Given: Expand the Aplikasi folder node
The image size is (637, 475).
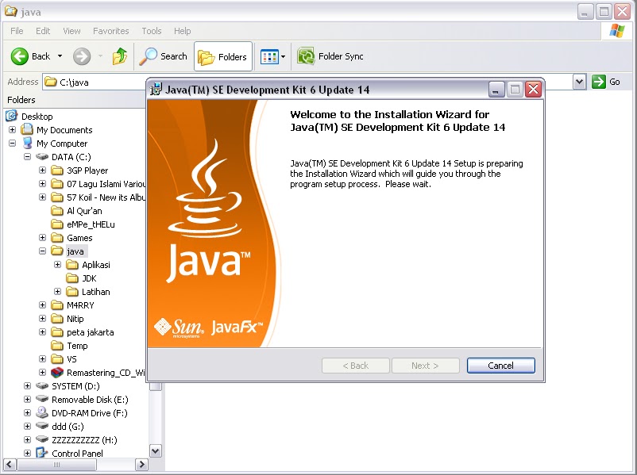Looking at the screenshot, I should pyautogui.click(x=57, y=265).
